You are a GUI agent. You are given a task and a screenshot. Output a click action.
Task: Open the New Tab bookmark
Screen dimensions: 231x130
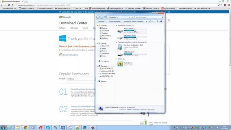[77, 8]
